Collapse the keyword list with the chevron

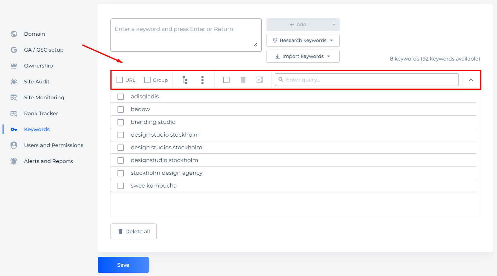coord(471,80)
